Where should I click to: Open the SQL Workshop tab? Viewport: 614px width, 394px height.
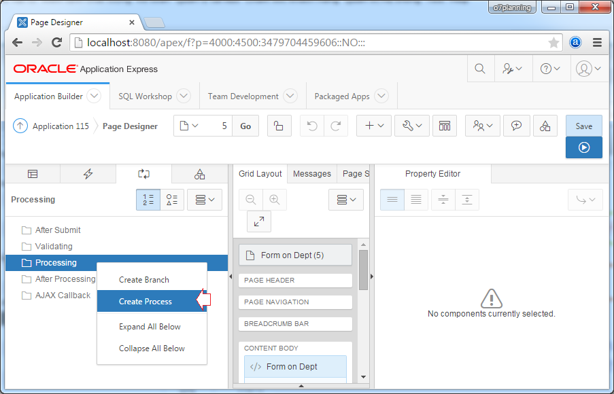coord(145,96)
